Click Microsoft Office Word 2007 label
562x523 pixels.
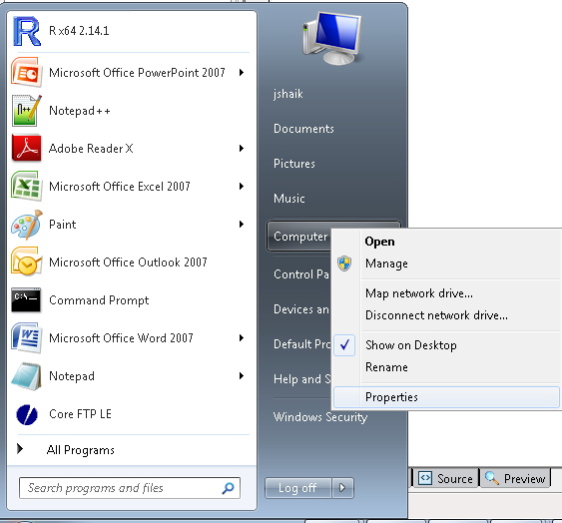pos(121,337)
